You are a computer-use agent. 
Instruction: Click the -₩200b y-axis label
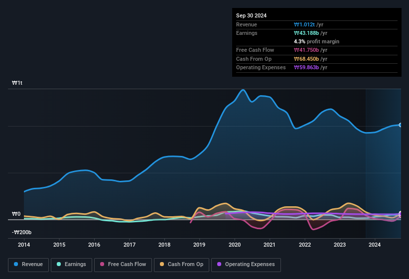21,232
